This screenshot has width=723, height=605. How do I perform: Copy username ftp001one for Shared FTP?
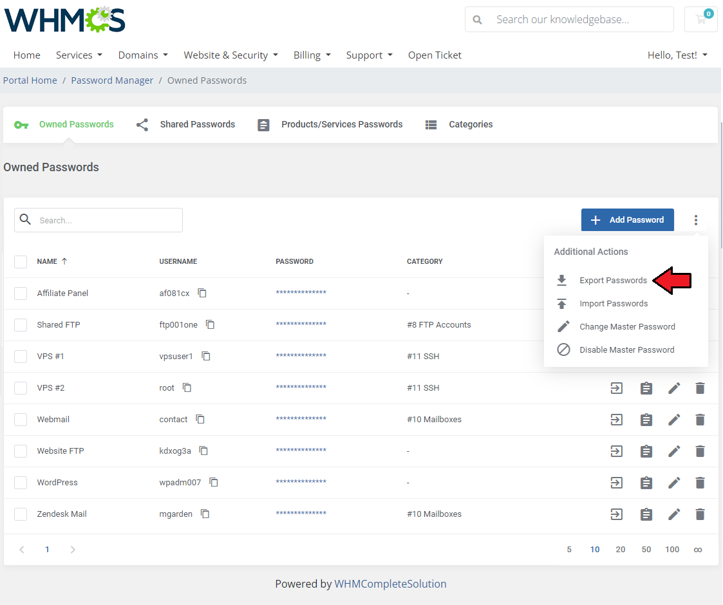click(x=211, y=324)
